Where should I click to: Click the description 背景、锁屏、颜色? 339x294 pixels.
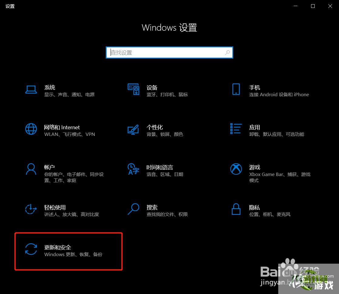[165, 134]
